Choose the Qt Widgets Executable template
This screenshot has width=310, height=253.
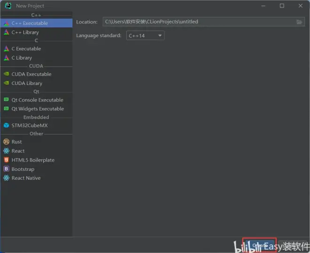pyautogui.click(x=36, y=108)
